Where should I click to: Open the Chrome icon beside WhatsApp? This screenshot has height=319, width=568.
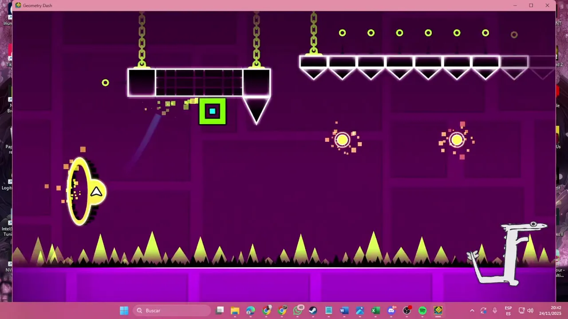tap(282, 311)
